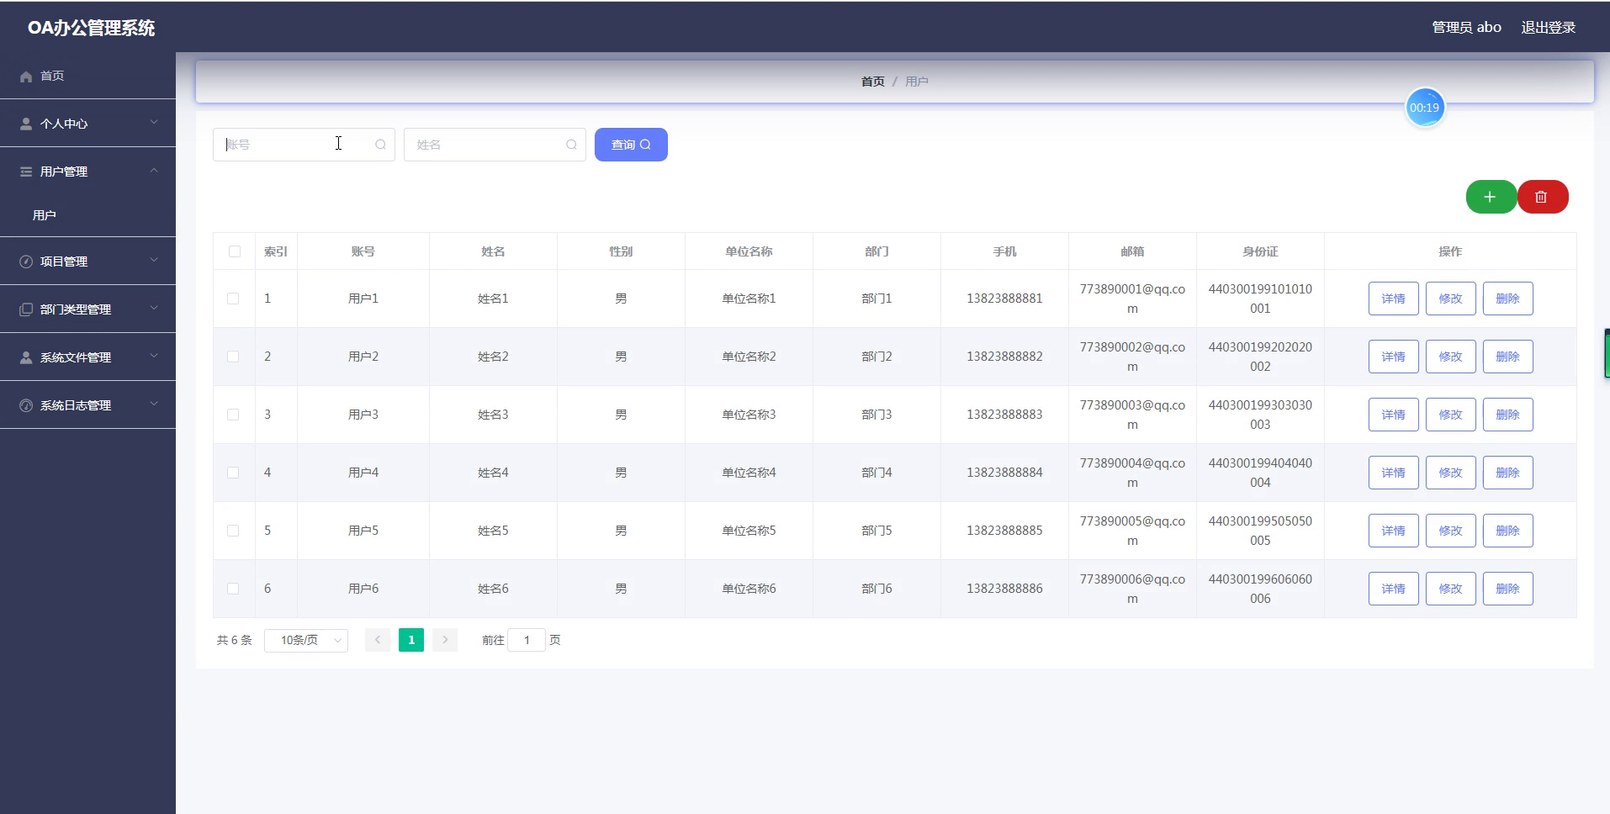Viewport: 1610px width, 814px height.
Task: Click the home icon in sidebar
Action: [x=26, y=77]
